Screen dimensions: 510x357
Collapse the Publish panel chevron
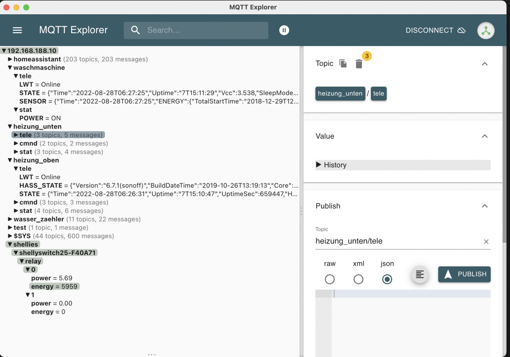[484, 206]
